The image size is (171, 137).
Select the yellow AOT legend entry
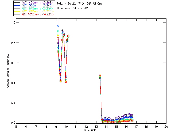tap(35, 11)
